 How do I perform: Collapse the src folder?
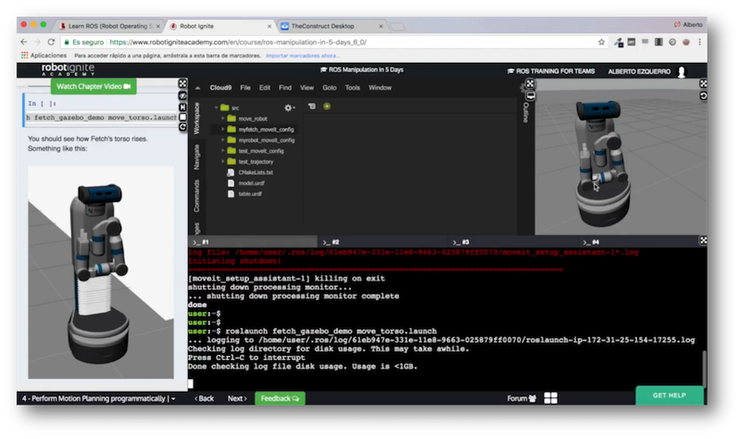(x=217, y=107)
